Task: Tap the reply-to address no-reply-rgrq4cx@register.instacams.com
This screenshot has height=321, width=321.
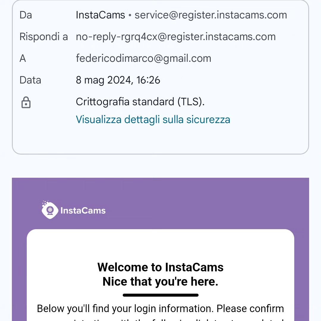Action: 176,37
